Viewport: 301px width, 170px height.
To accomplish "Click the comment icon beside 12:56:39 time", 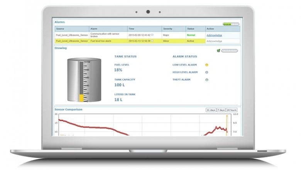I will pos(152,41).
